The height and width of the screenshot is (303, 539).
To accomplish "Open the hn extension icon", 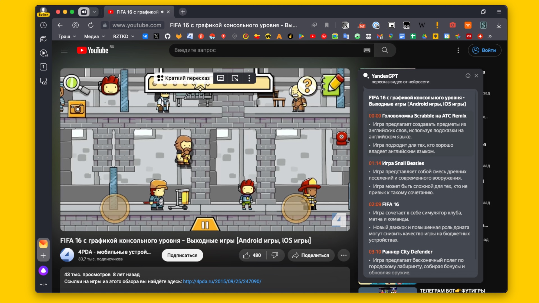I will click(468, 25).
